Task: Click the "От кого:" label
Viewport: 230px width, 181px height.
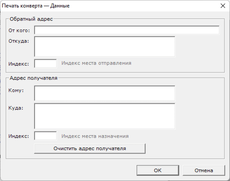Action: click(x=19, y=30)
